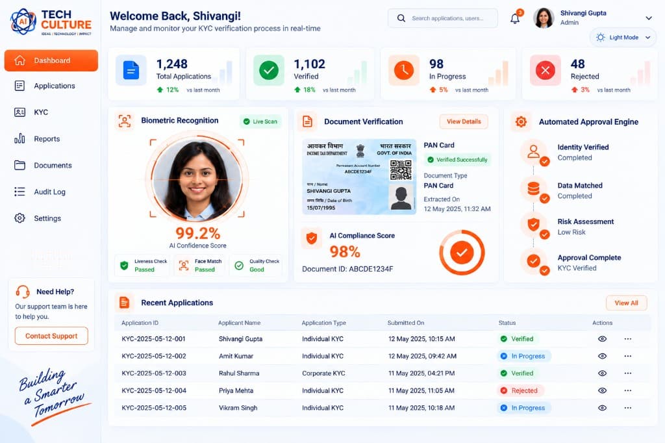This screenshot has height=443, width=665.
Task: Click the Rejected red cross icon
Action: [546, 70]
